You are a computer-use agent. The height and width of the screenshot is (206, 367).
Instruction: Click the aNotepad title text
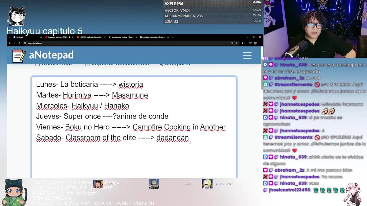tap(51, 55)
